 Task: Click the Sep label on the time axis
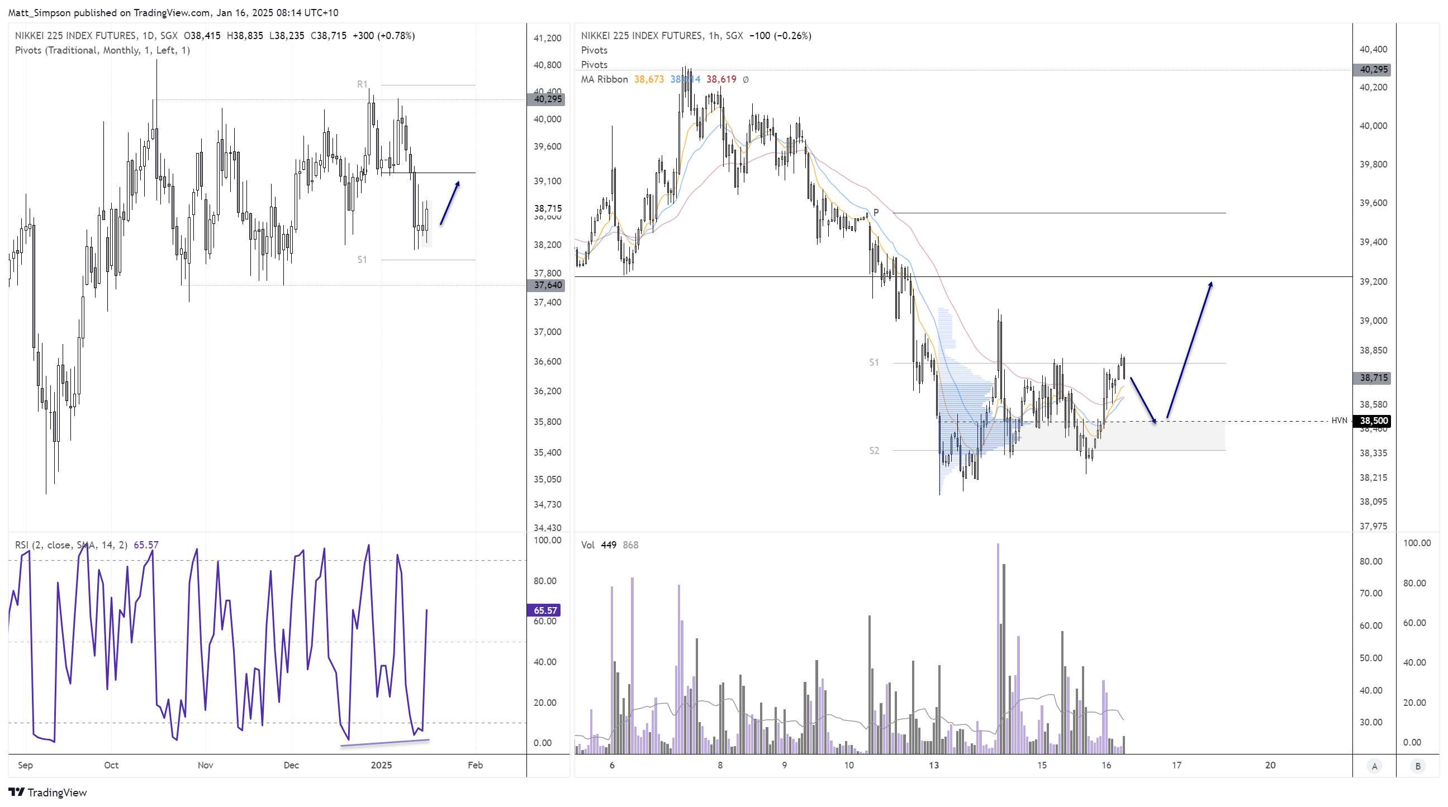pos(25,765)
